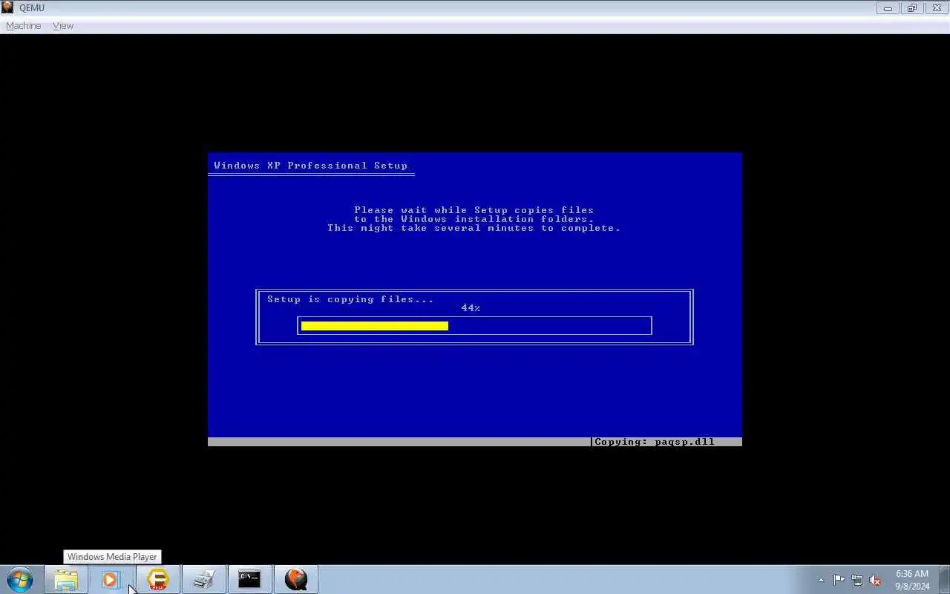Open the network status tray icon
This screenshot has width=950, height=594.
click(857, 580)
